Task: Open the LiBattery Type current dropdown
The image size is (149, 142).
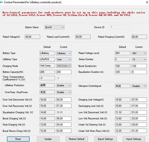Action: coord(64,59)
